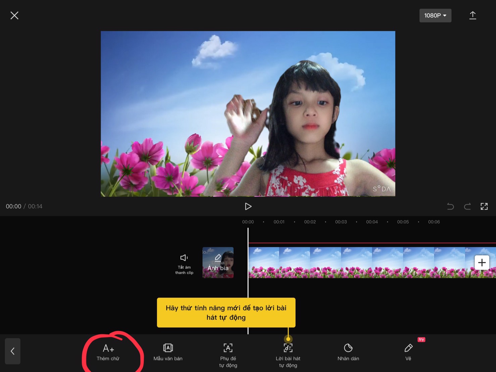This screenshot has height=372, width=496.
Task: Open Mẫu văn bản text templates
Action: pyautogui.click(x=168, y=352)
